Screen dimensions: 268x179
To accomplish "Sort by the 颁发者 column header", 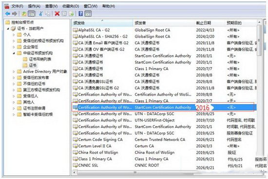I will pyautogui.click(x=164, y=23).
